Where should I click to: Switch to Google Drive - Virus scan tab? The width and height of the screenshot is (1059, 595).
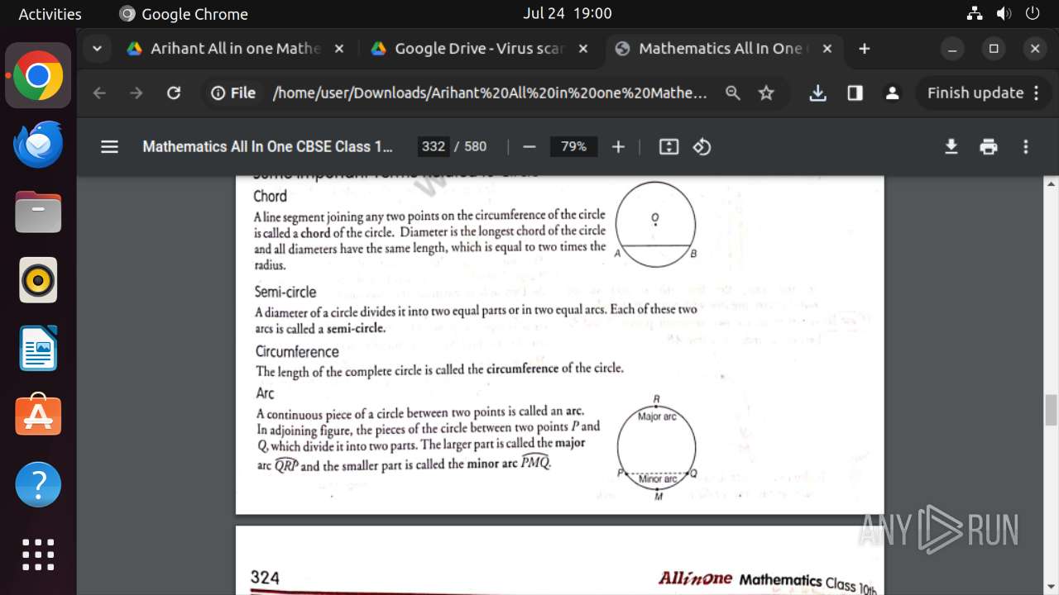(x=480, y=49)
